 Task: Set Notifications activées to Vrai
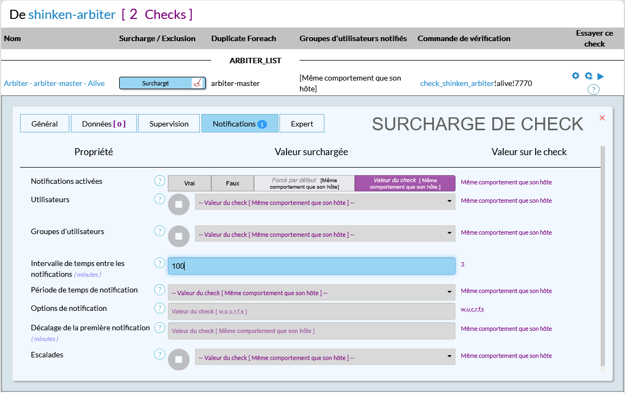point(190,183)
